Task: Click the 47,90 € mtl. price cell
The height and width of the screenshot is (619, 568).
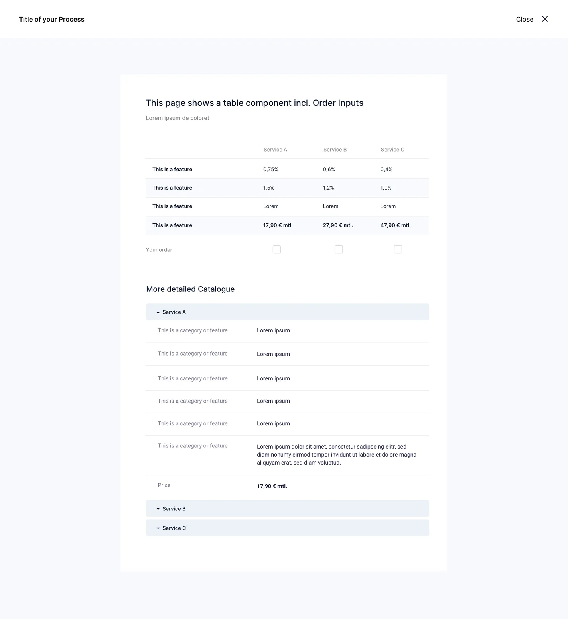Action: click(395, 225)
